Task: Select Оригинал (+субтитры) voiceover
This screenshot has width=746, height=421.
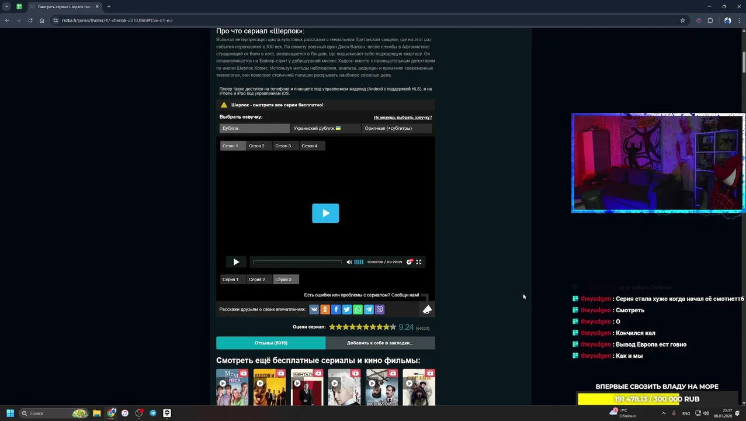Action: 397,128
